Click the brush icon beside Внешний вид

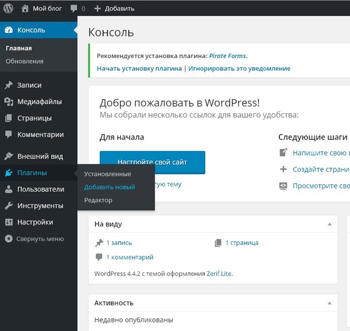(x=8, y=156)
